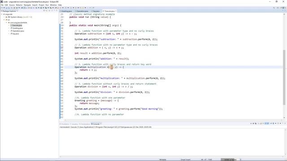Toggle code folding at line 29
The height and width of the screenshot is (161, 287).
pyautogui.click(x=64, y=25)
